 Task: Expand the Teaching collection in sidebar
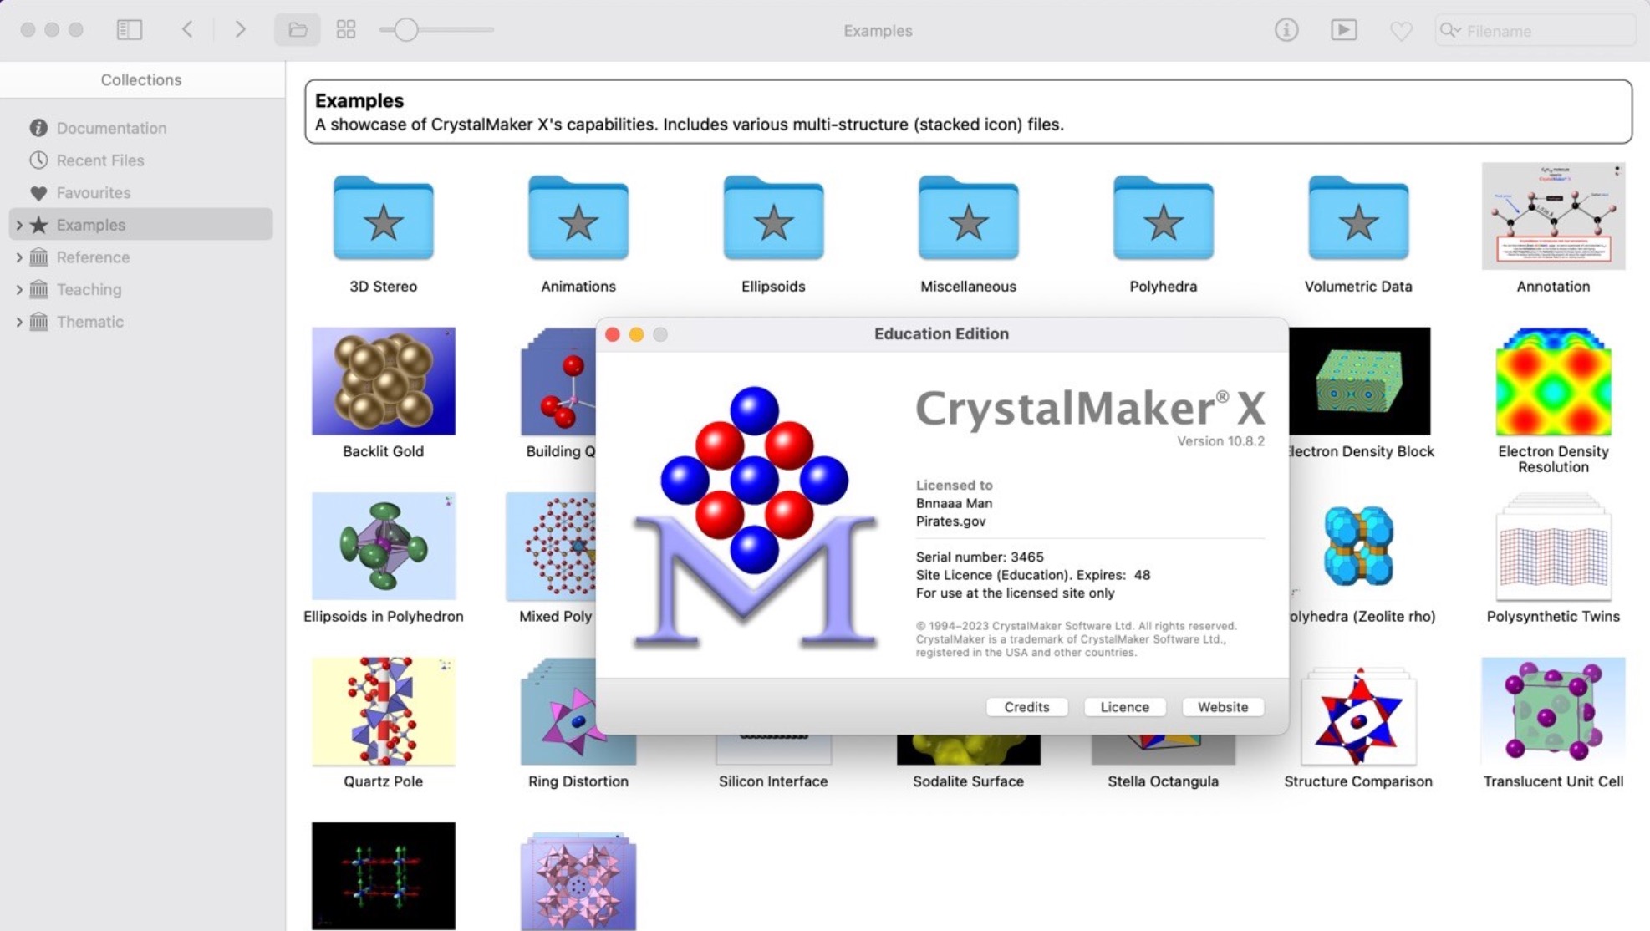pyautogui.click(x=18, y=289)
